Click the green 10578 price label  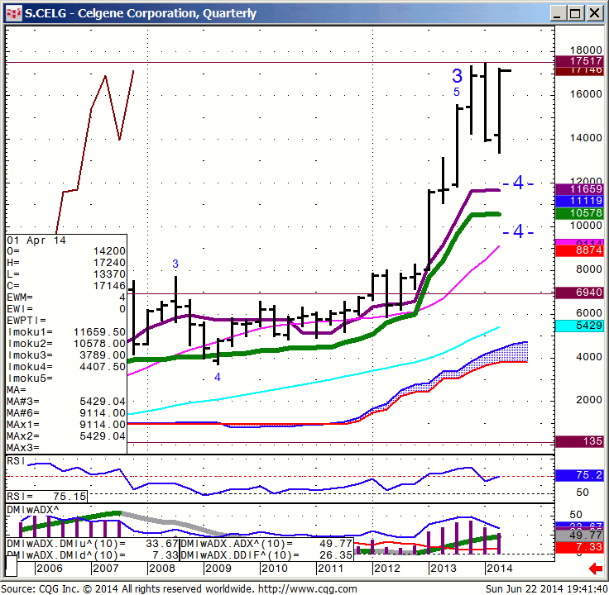point(579,213)
